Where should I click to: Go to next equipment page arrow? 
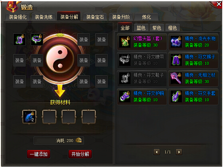point(179,152)
